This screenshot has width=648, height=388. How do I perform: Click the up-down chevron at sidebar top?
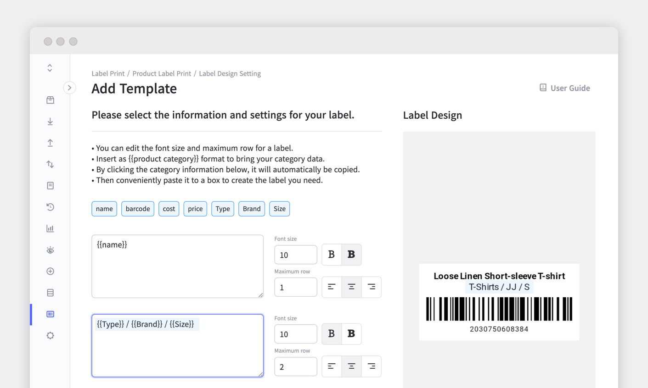tap(50, 67)
